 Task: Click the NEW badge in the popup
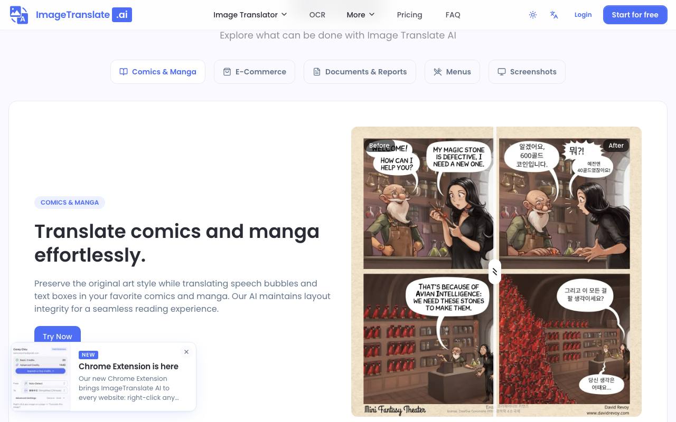[88, 355]
